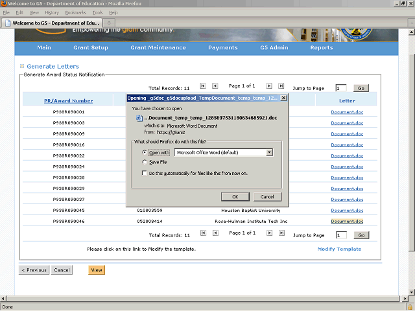The image size is (415, 311).
Task: Click the bottom Jump to Page input field
Action: click(x=341, y=235)
